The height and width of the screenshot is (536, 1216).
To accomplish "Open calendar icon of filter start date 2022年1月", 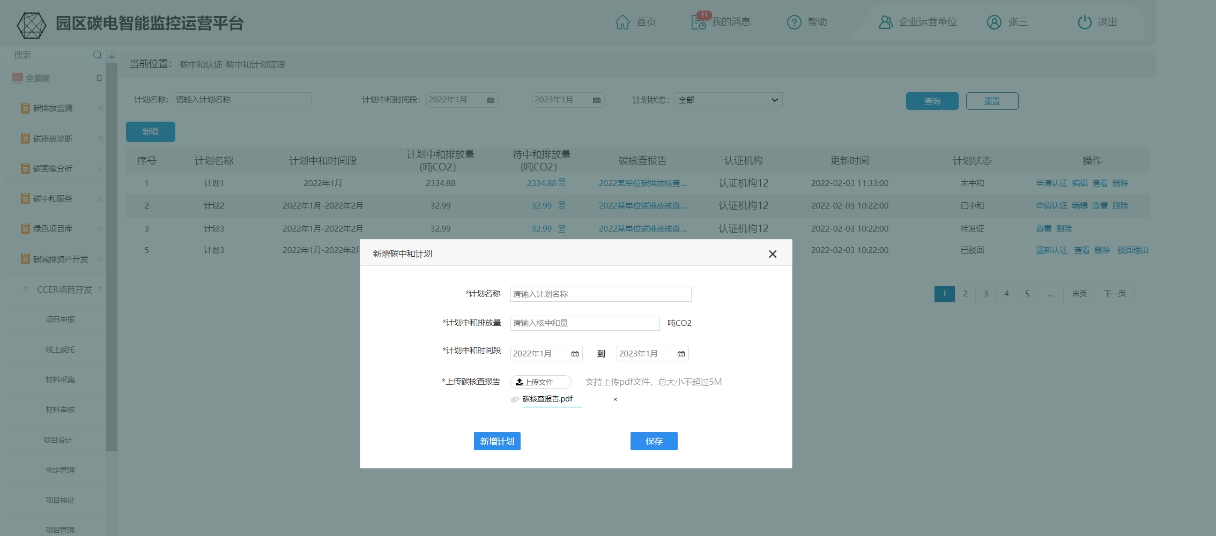I will [x=491, y=100].
